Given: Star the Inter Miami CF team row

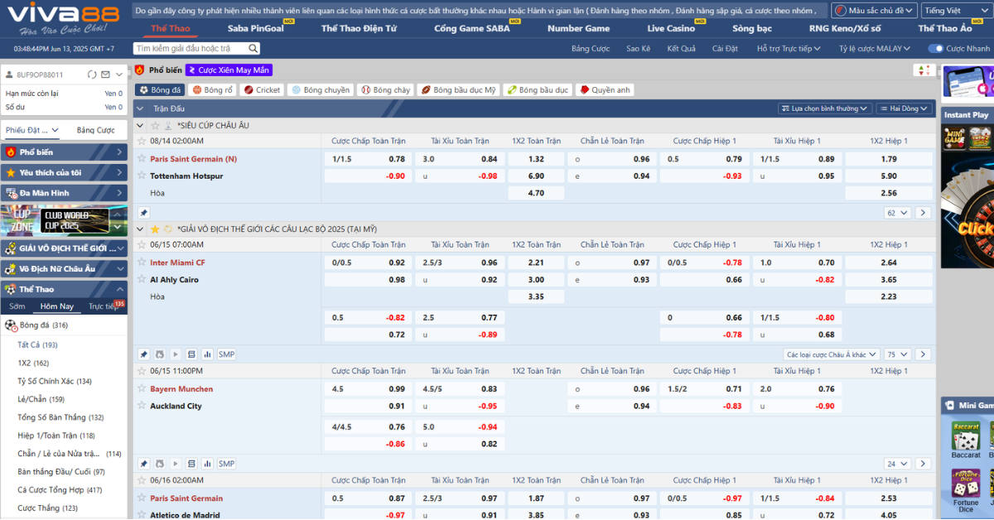Looking at the screenshot, I should pyautogui.click(x=142, y=262).
